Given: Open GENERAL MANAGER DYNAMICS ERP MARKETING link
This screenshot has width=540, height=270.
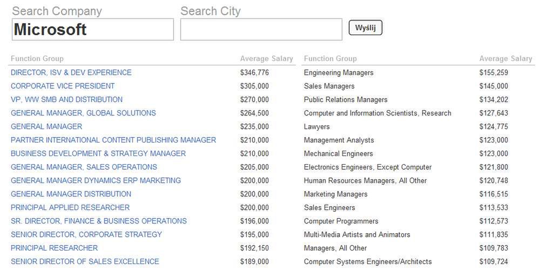Looking at the screenshot, I should coord(96,180).
